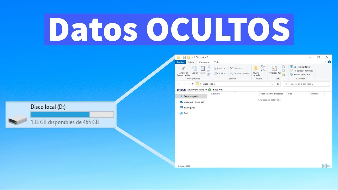Sort by the Tipo column header
338x190 pixels.
(x=290, y=94)
